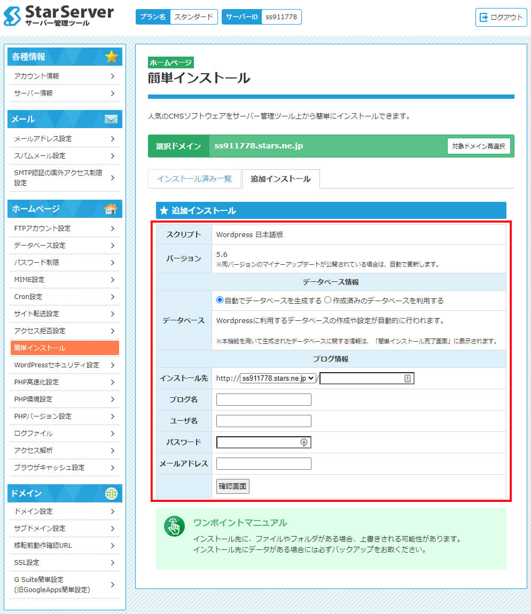Open アクセス拒否設定 in sidebar
The image size is (531, 614).
click(x=65, y=331)
